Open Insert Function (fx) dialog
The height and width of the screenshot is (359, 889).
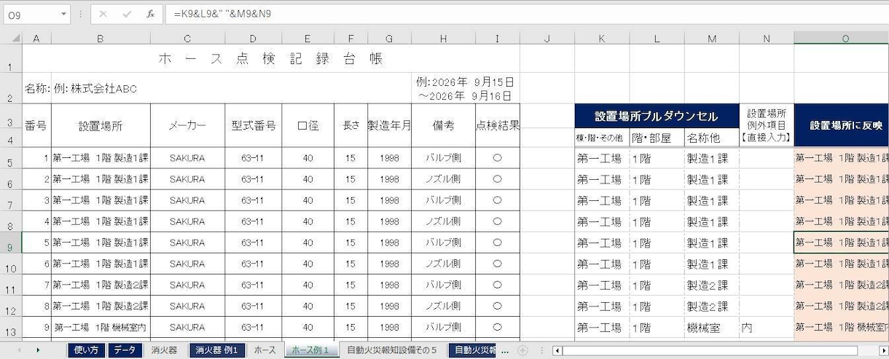pos(150,13)
